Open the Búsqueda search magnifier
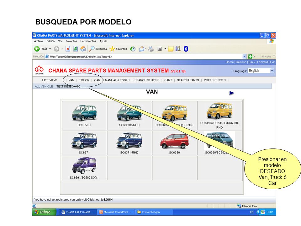This screenshot has height=226, width=301. (98, 49)
